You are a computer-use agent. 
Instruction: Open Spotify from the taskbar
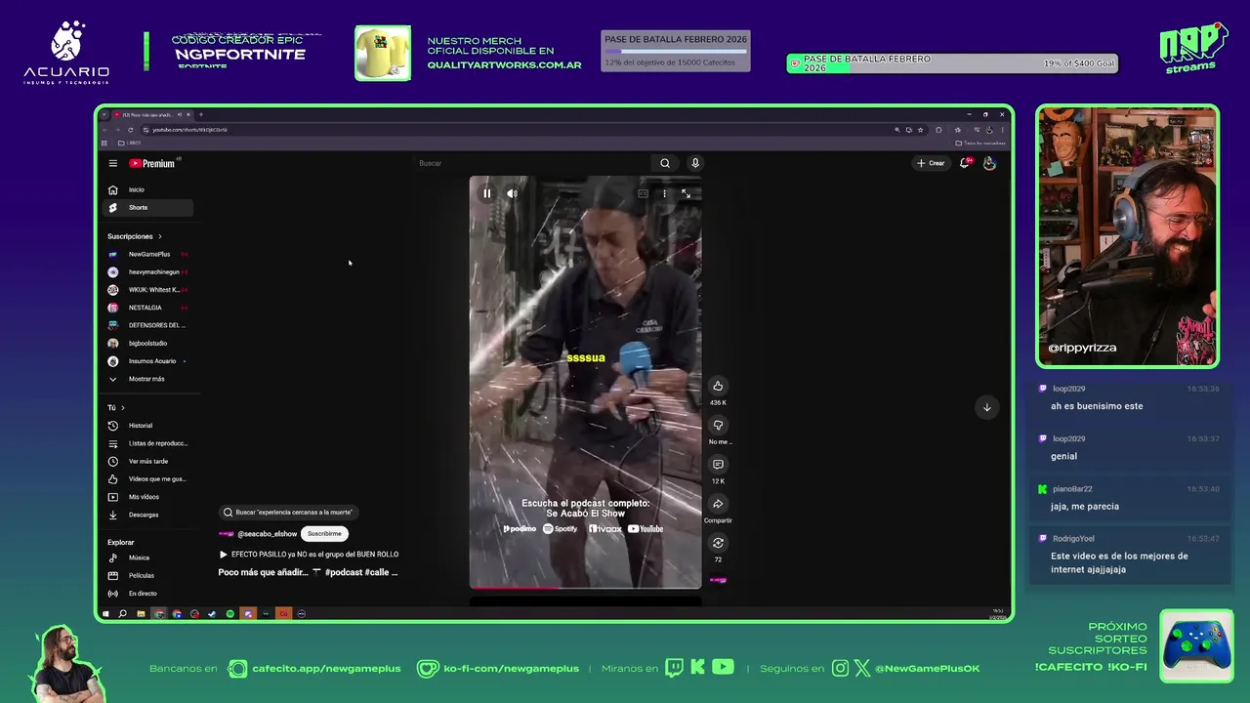(x=229, y=614)
